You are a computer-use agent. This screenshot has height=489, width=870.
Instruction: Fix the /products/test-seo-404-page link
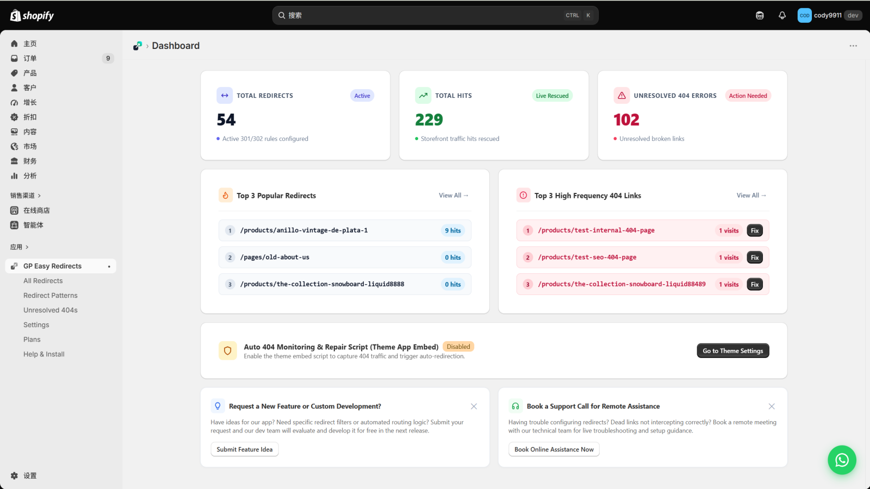point(755,258)
